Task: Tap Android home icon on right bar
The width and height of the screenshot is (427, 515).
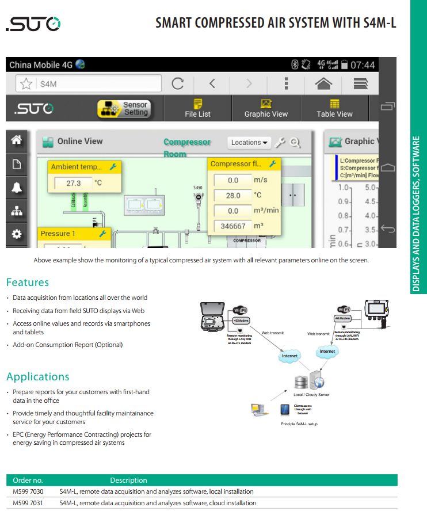Action: coord(388,167)
